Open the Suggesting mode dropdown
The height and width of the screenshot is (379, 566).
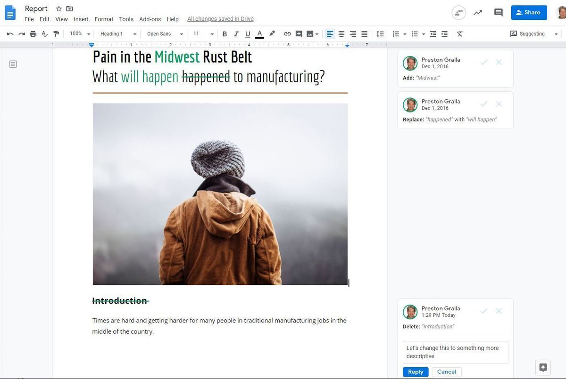[x=534, y=34]
